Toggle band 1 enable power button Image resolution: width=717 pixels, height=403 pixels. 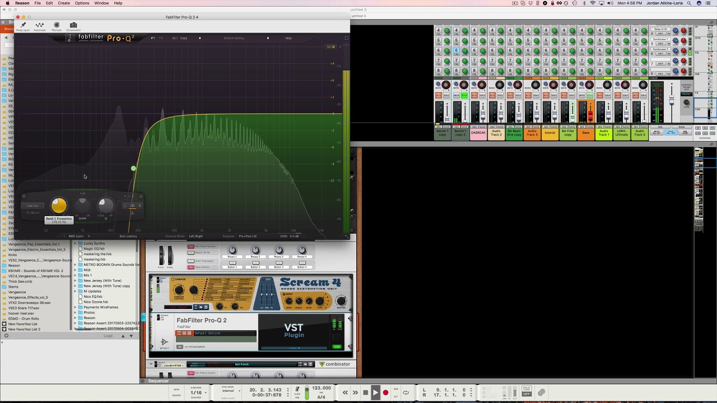25,196
